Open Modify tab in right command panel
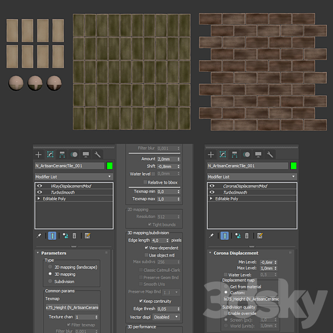 [223, 155]
